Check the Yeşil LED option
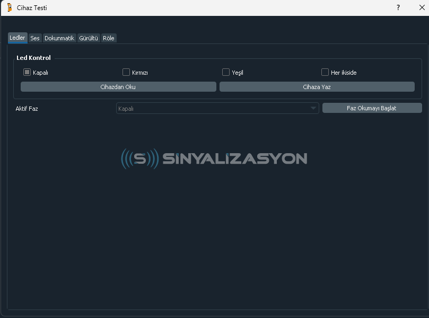 pyautogui.click(x=226, y=72)
